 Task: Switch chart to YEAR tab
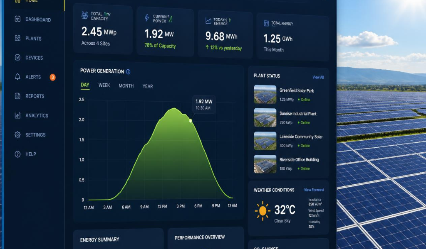click(x=148, y=86)
